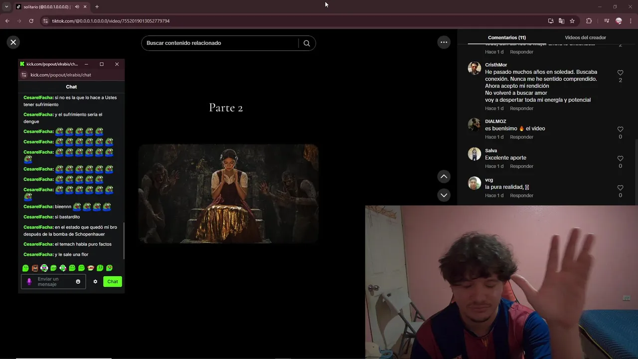638x359 pixels.
Task: Open the Chrome extensions puzzle icon
Action: click(589, 21)
